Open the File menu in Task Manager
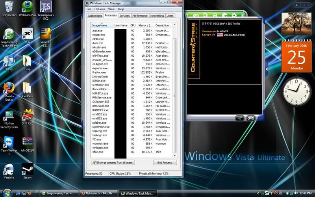Screen dimensions: 315x197 (x=89, y=9)
